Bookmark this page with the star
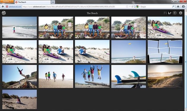The image size is (187, 111). tap(127, 7)
